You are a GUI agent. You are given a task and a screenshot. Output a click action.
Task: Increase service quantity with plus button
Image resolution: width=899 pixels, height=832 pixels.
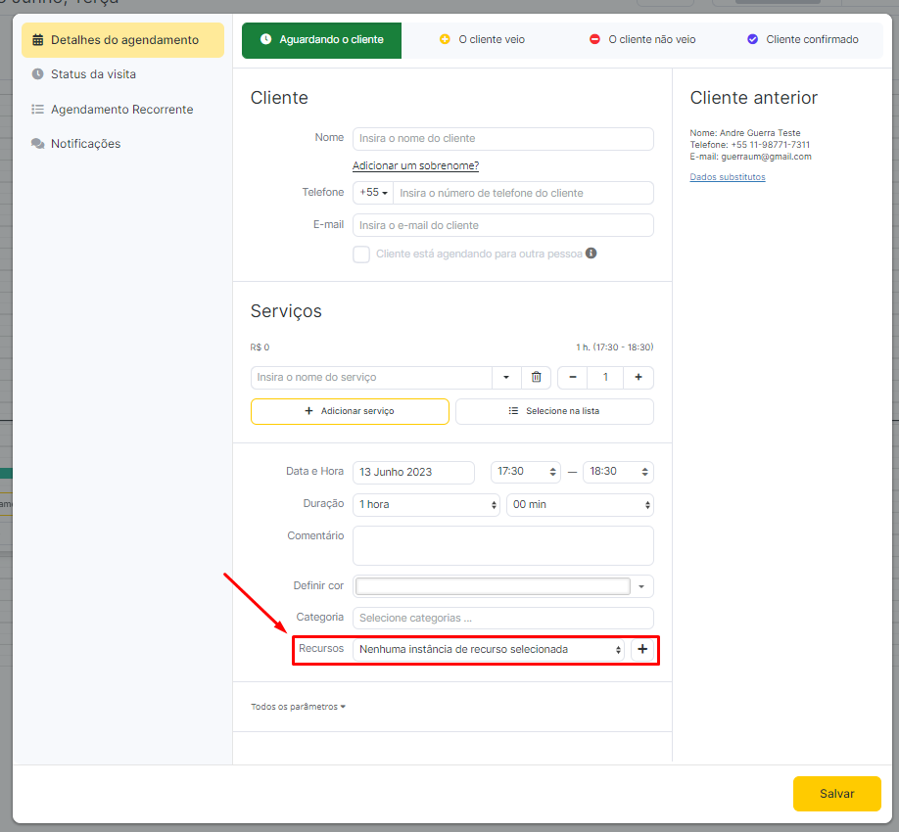pos(639,378)
